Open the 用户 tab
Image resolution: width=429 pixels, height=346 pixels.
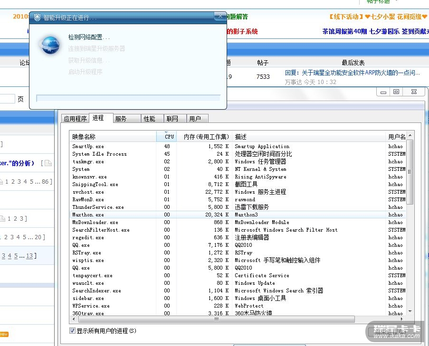[x=197, y=119]
